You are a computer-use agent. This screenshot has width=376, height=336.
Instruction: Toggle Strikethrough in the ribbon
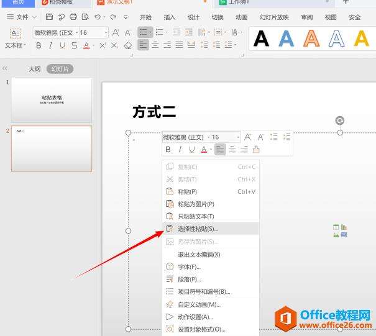coord(75,45)
